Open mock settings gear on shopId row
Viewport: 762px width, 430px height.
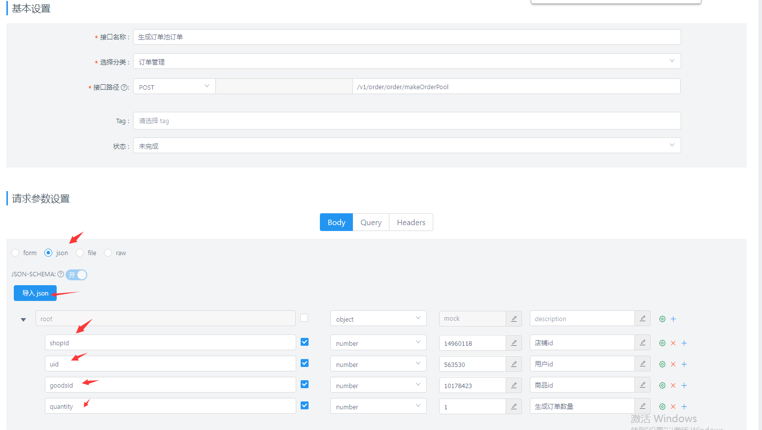coord(662,342)
